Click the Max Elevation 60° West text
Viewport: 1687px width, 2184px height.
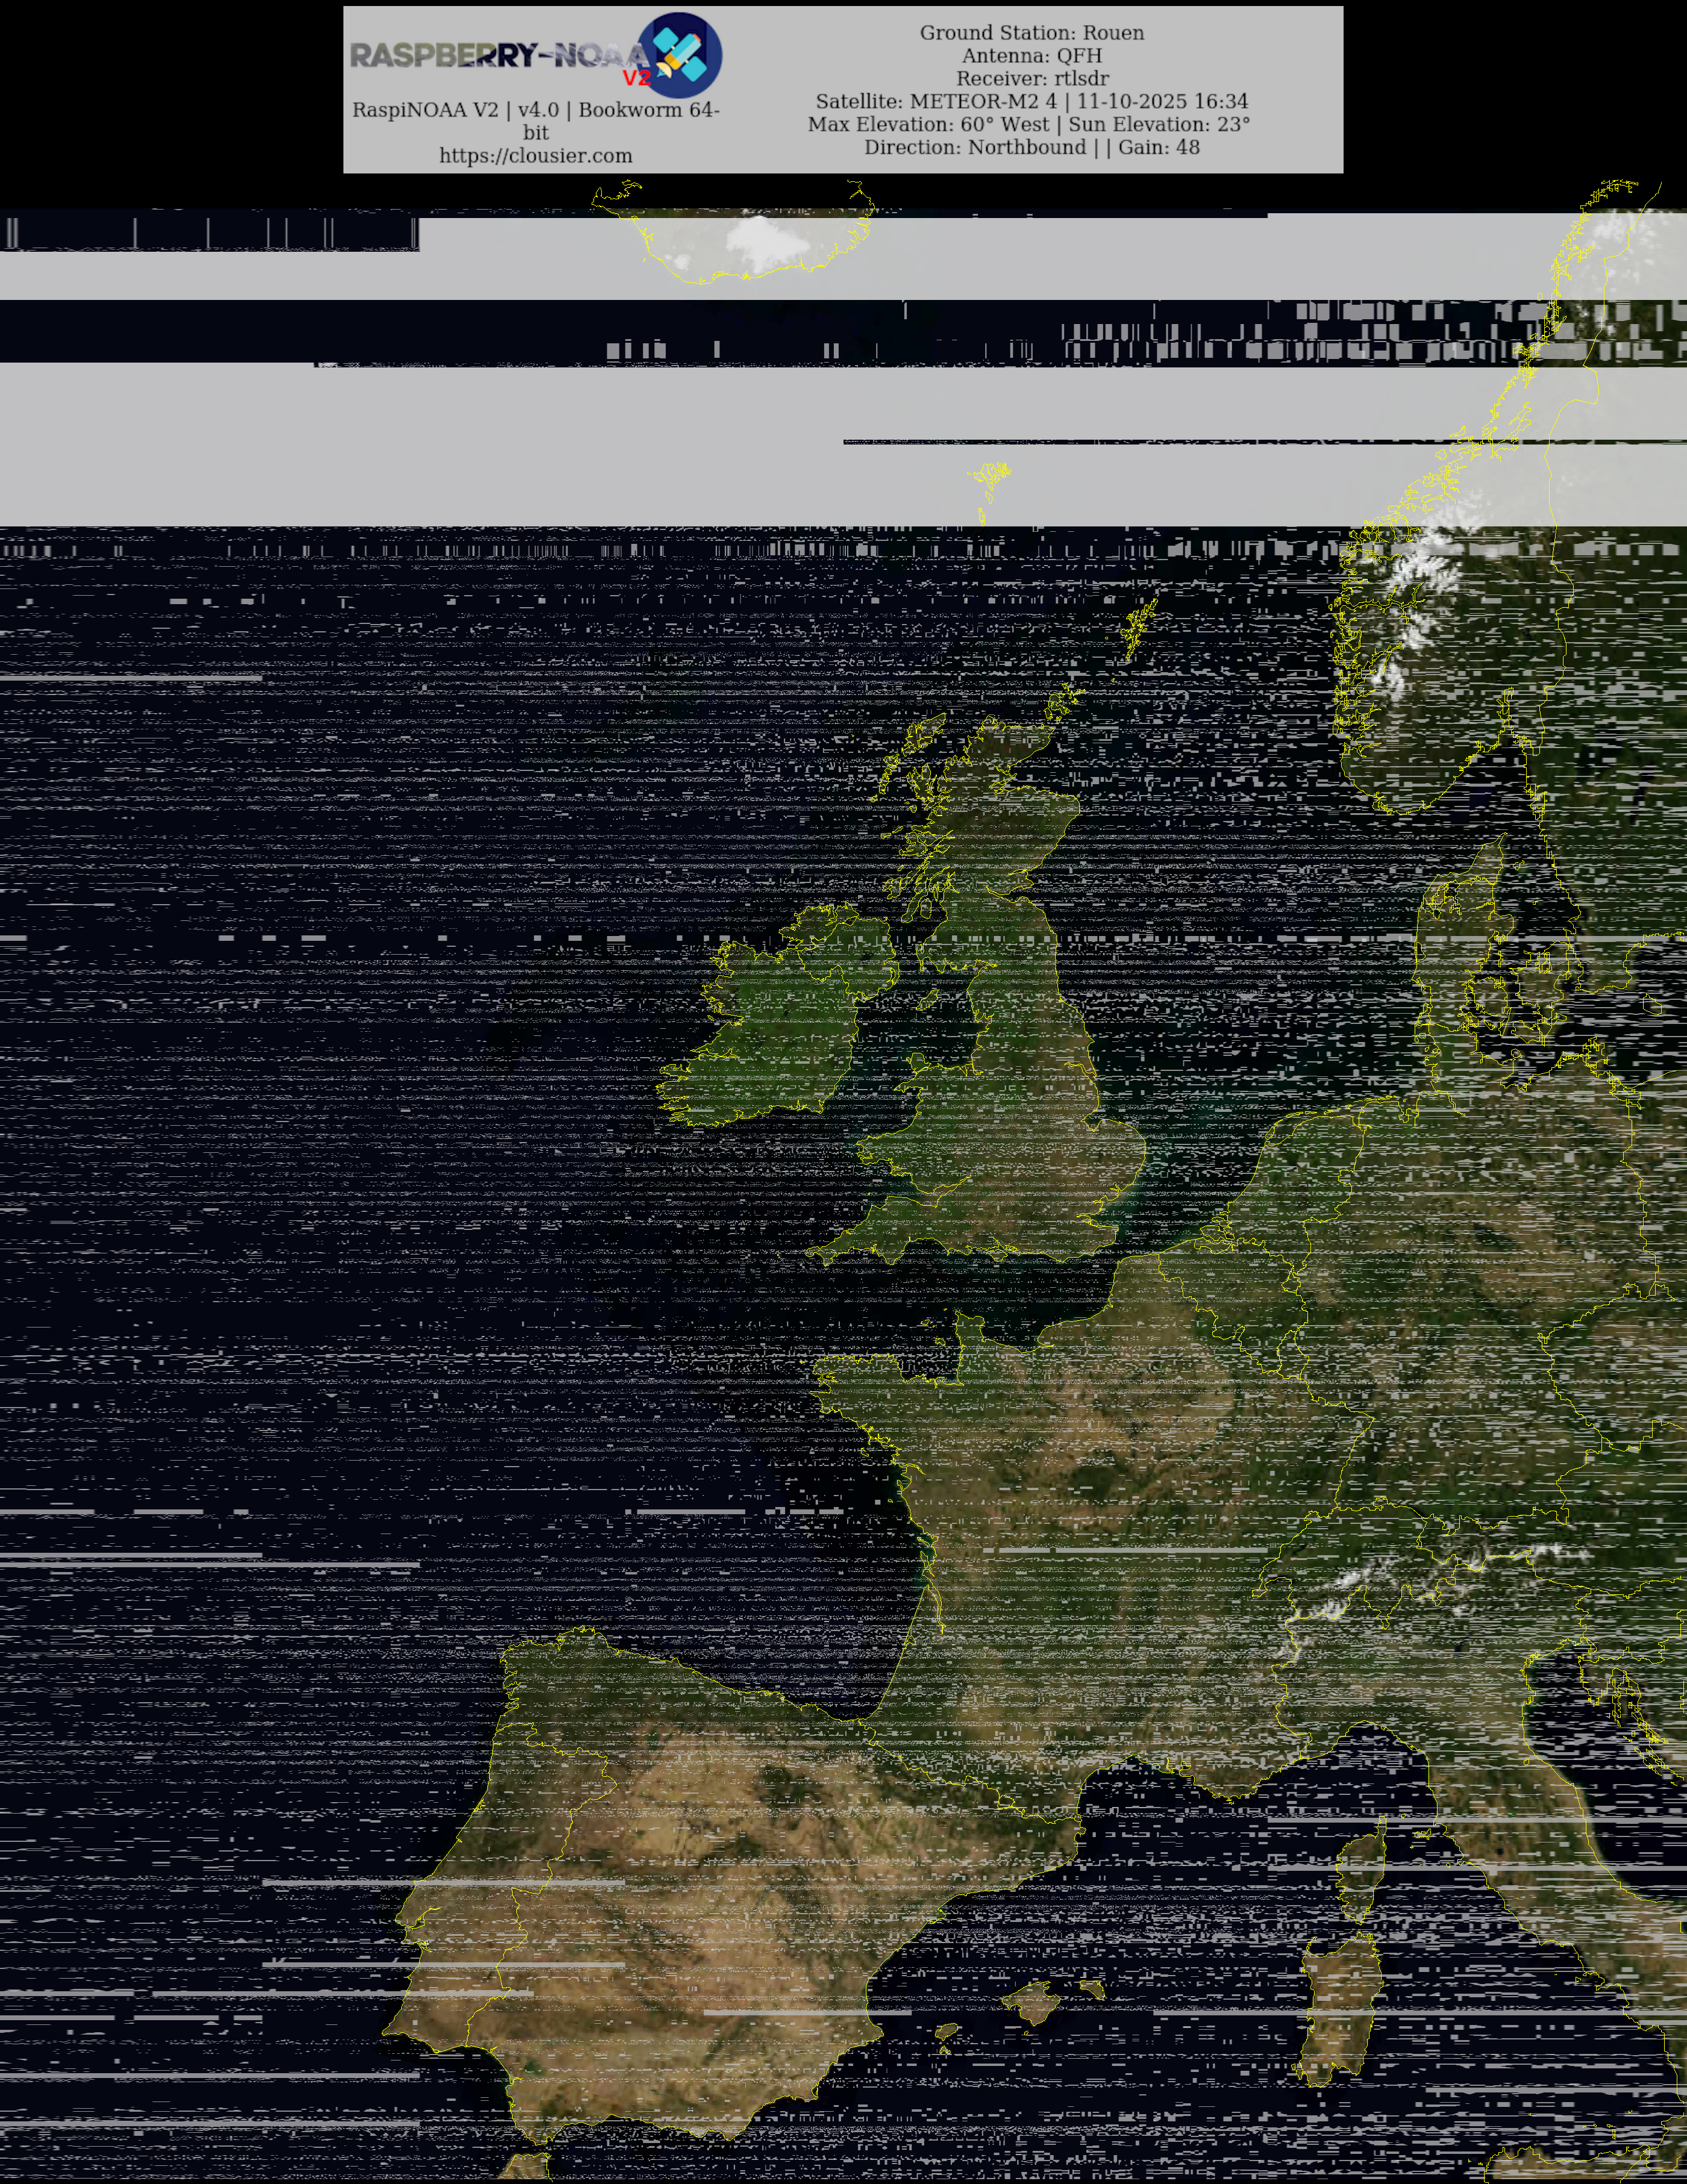tap(928, 125)
